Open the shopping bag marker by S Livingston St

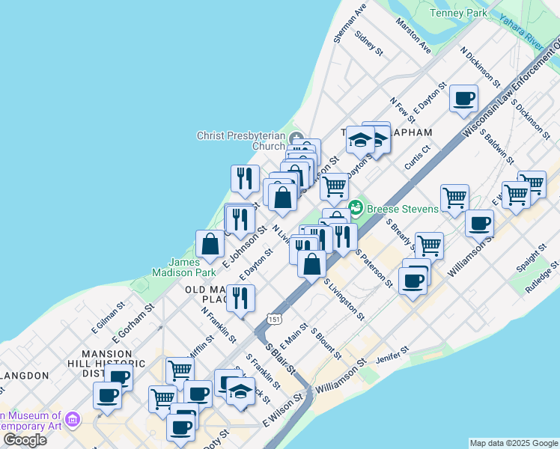(312, 263)
